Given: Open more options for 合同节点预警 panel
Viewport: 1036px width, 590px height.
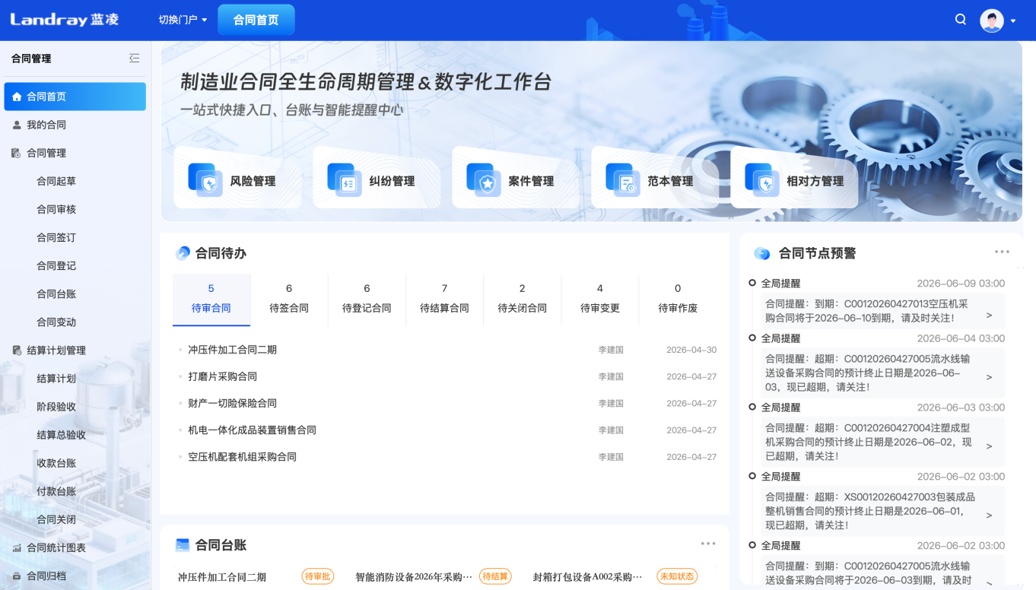Looking at the screenshot, I should [x=1002, y=252].
